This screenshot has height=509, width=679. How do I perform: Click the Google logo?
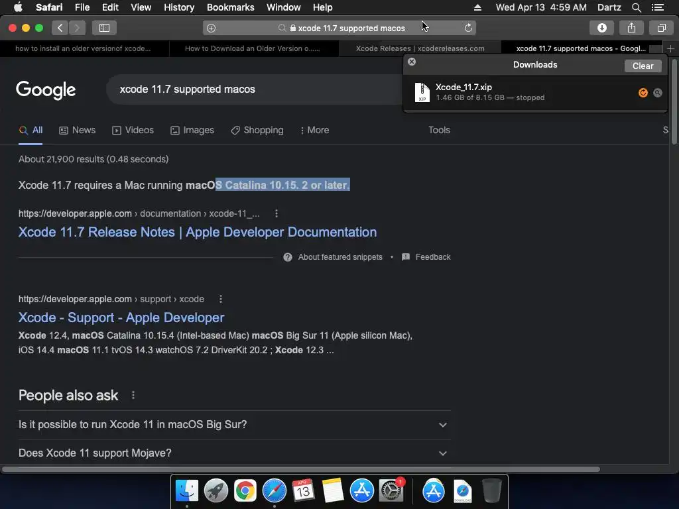pos(46,90)
